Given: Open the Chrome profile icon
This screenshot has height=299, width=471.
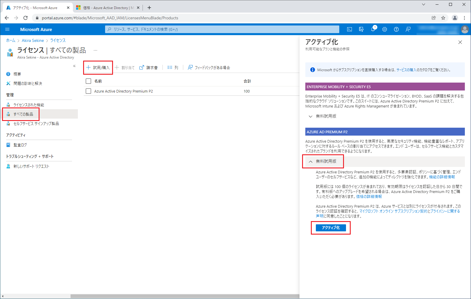Looking at the screenshot, I should click(455, 18).
